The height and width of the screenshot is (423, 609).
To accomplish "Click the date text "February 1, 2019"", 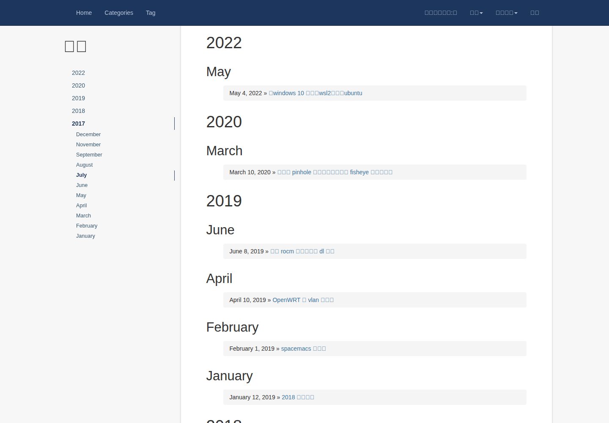I will [x=252, y=349].
